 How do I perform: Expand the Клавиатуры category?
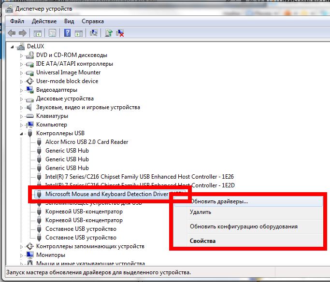[21, 116]
